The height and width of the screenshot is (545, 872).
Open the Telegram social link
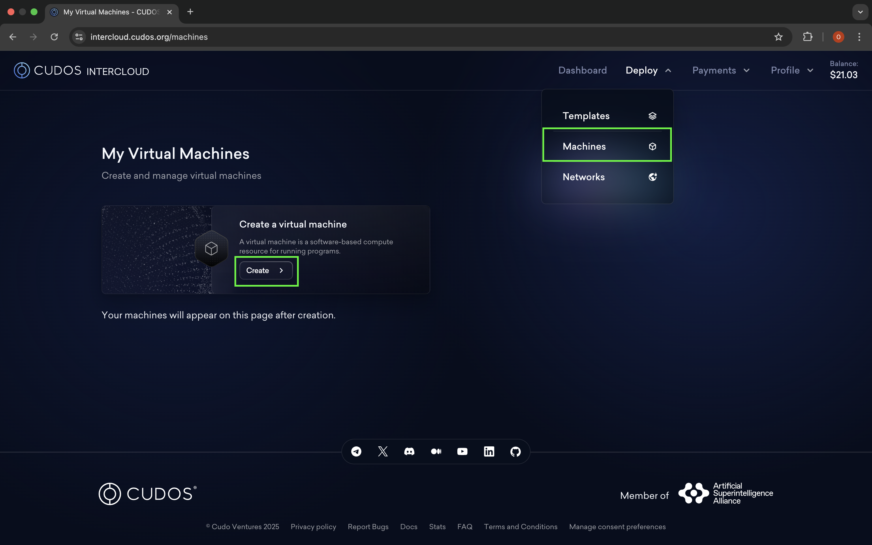[356, 451]
